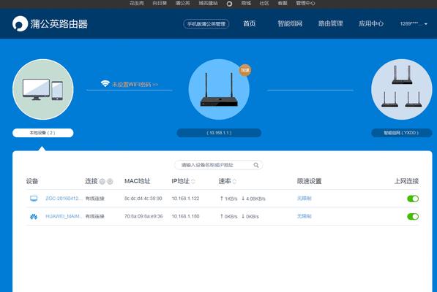Select 本地设备 (2) pill button
This screenshot has width=437, height=292.
(x=43, y=133)
